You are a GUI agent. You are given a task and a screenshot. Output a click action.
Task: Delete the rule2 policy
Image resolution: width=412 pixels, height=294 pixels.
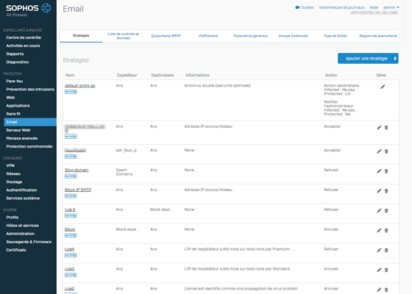pyautogui.click(x=386, y=290)
